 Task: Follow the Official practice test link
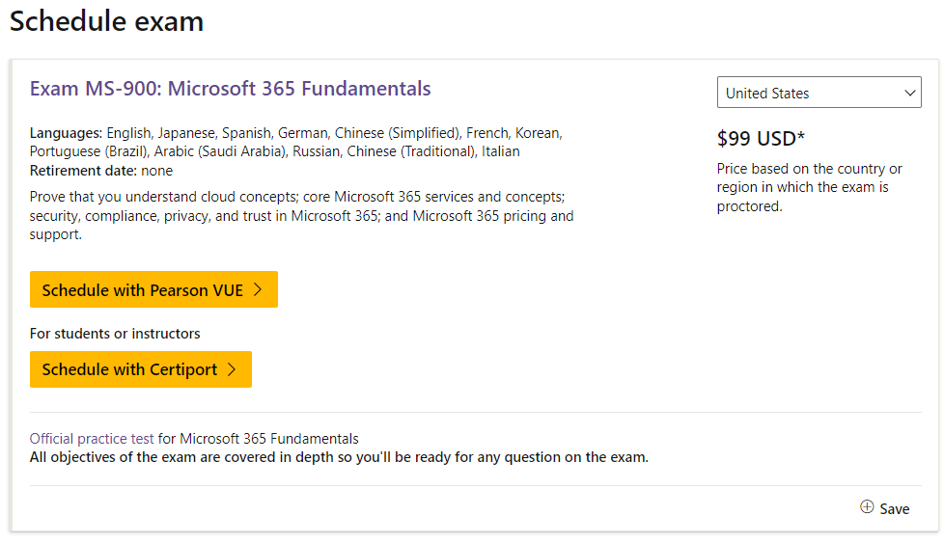92,439
